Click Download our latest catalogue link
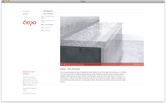Viewport: 166px width, 103px height. pos(29,73)
